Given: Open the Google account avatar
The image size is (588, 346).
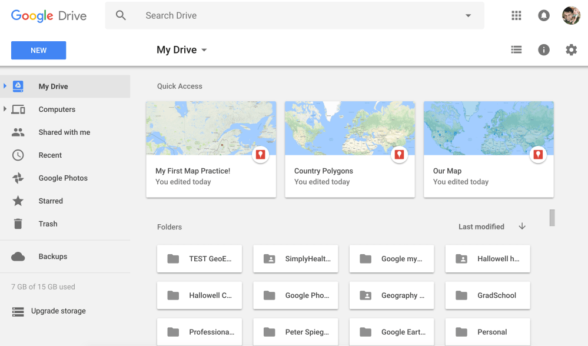Looking at the screenshot, I should click(571, 16).
